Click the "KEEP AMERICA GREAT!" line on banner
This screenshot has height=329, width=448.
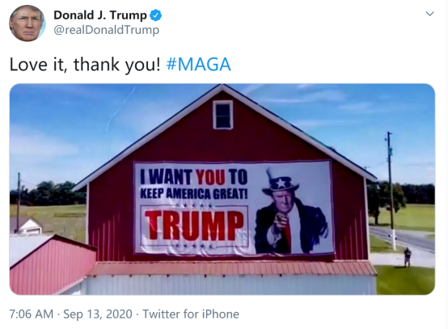pyautogui.click(x=194, y=194)
